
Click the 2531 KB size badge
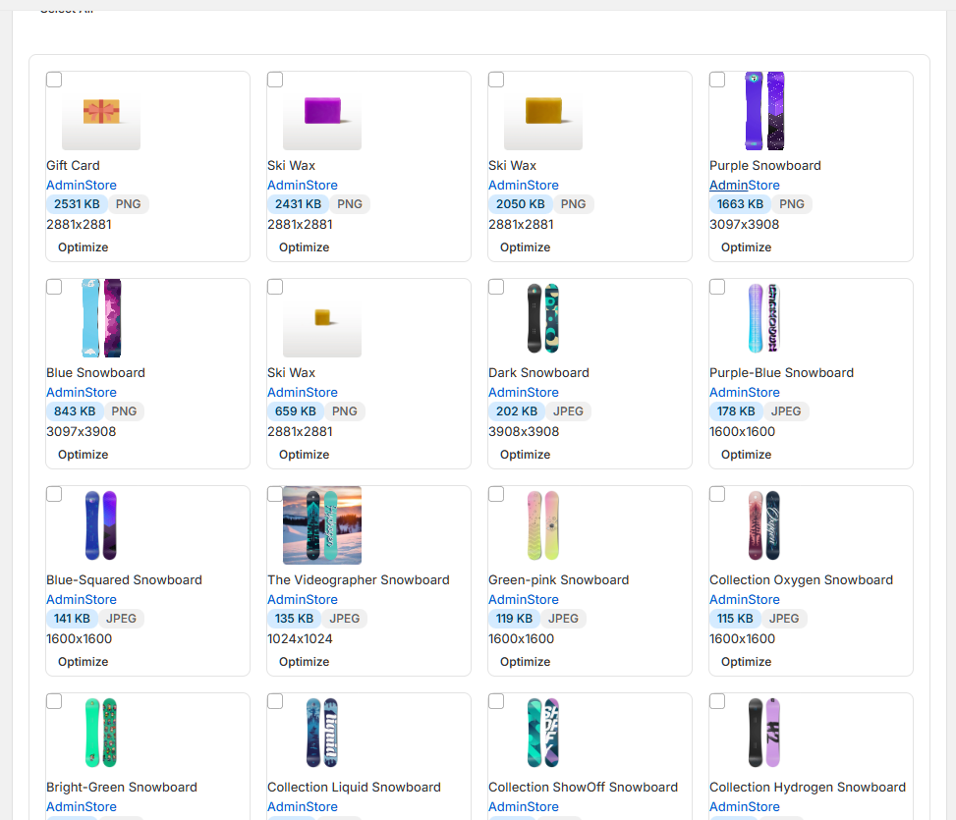point(77,204)
